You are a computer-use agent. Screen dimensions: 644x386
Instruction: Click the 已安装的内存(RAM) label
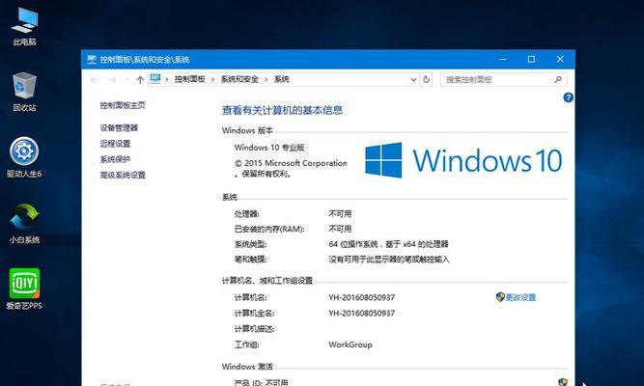pyautogui.click(x=269, y=229)
